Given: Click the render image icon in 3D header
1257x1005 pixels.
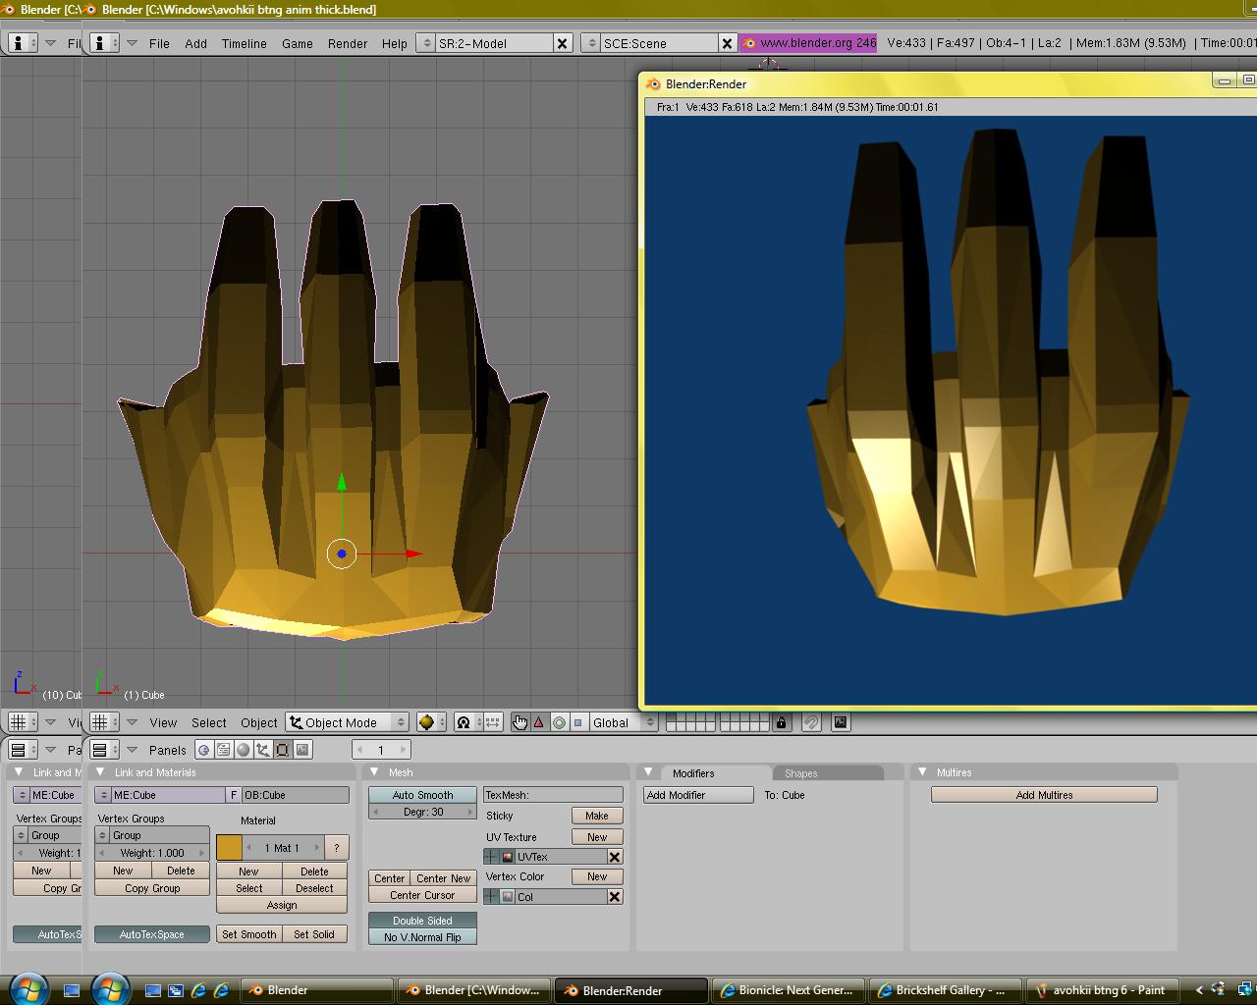Looking at the screenshot, I should pyautogui.click(x=841, y=722).
